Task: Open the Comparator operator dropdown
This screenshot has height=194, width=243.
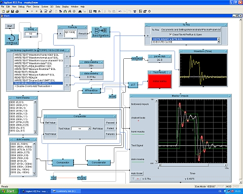Action: (89, 129)
